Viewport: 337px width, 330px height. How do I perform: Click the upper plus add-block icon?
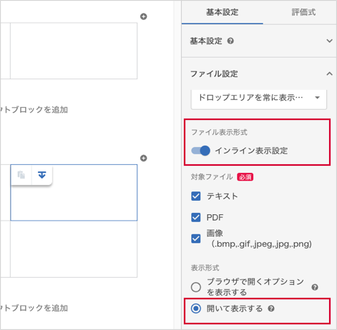pos(143,16)
